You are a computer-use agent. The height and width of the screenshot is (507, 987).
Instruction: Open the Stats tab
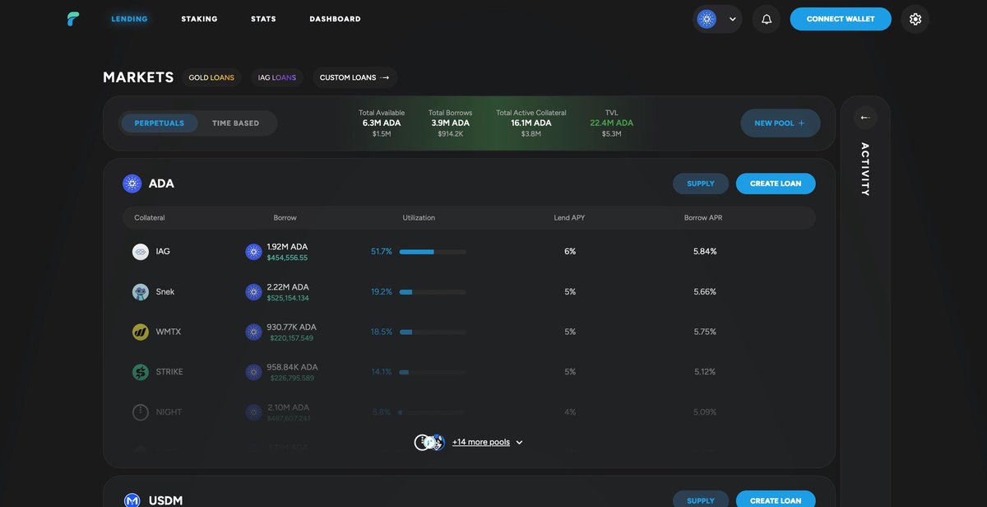click(x=263, y=19)
